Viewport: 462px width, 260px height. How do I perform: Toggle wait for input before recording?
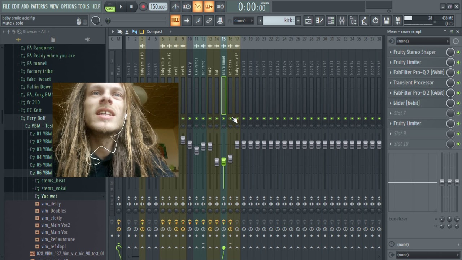187,6
